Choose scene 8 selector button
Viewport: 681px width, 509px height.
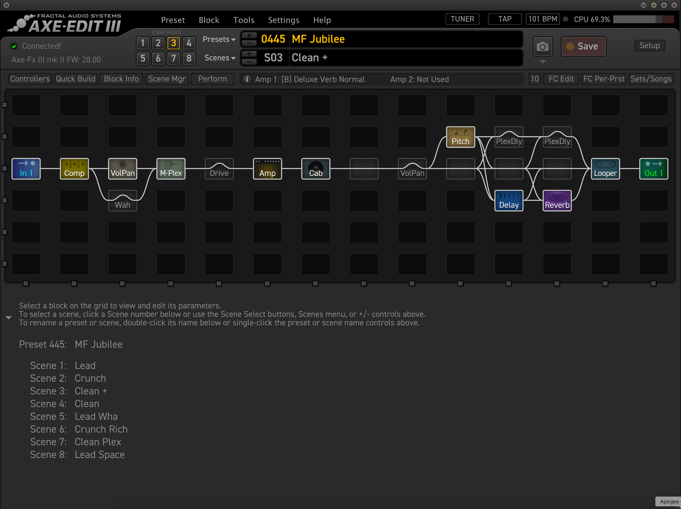[189, 58]
